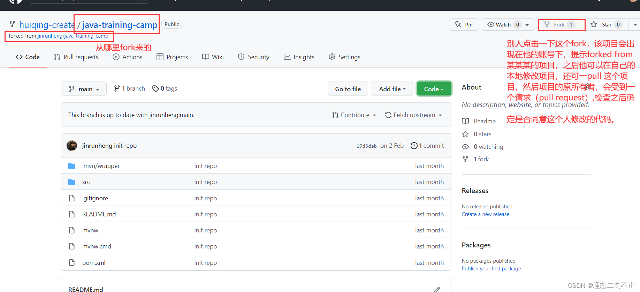The width and height of the screenshot is (640, 292).
Task: Open the Fetch upstream dropdown
Action: (x=413, y=115)
